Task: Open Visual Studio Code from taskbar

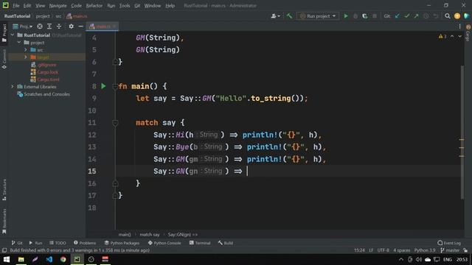Action: tap(49, 259)
